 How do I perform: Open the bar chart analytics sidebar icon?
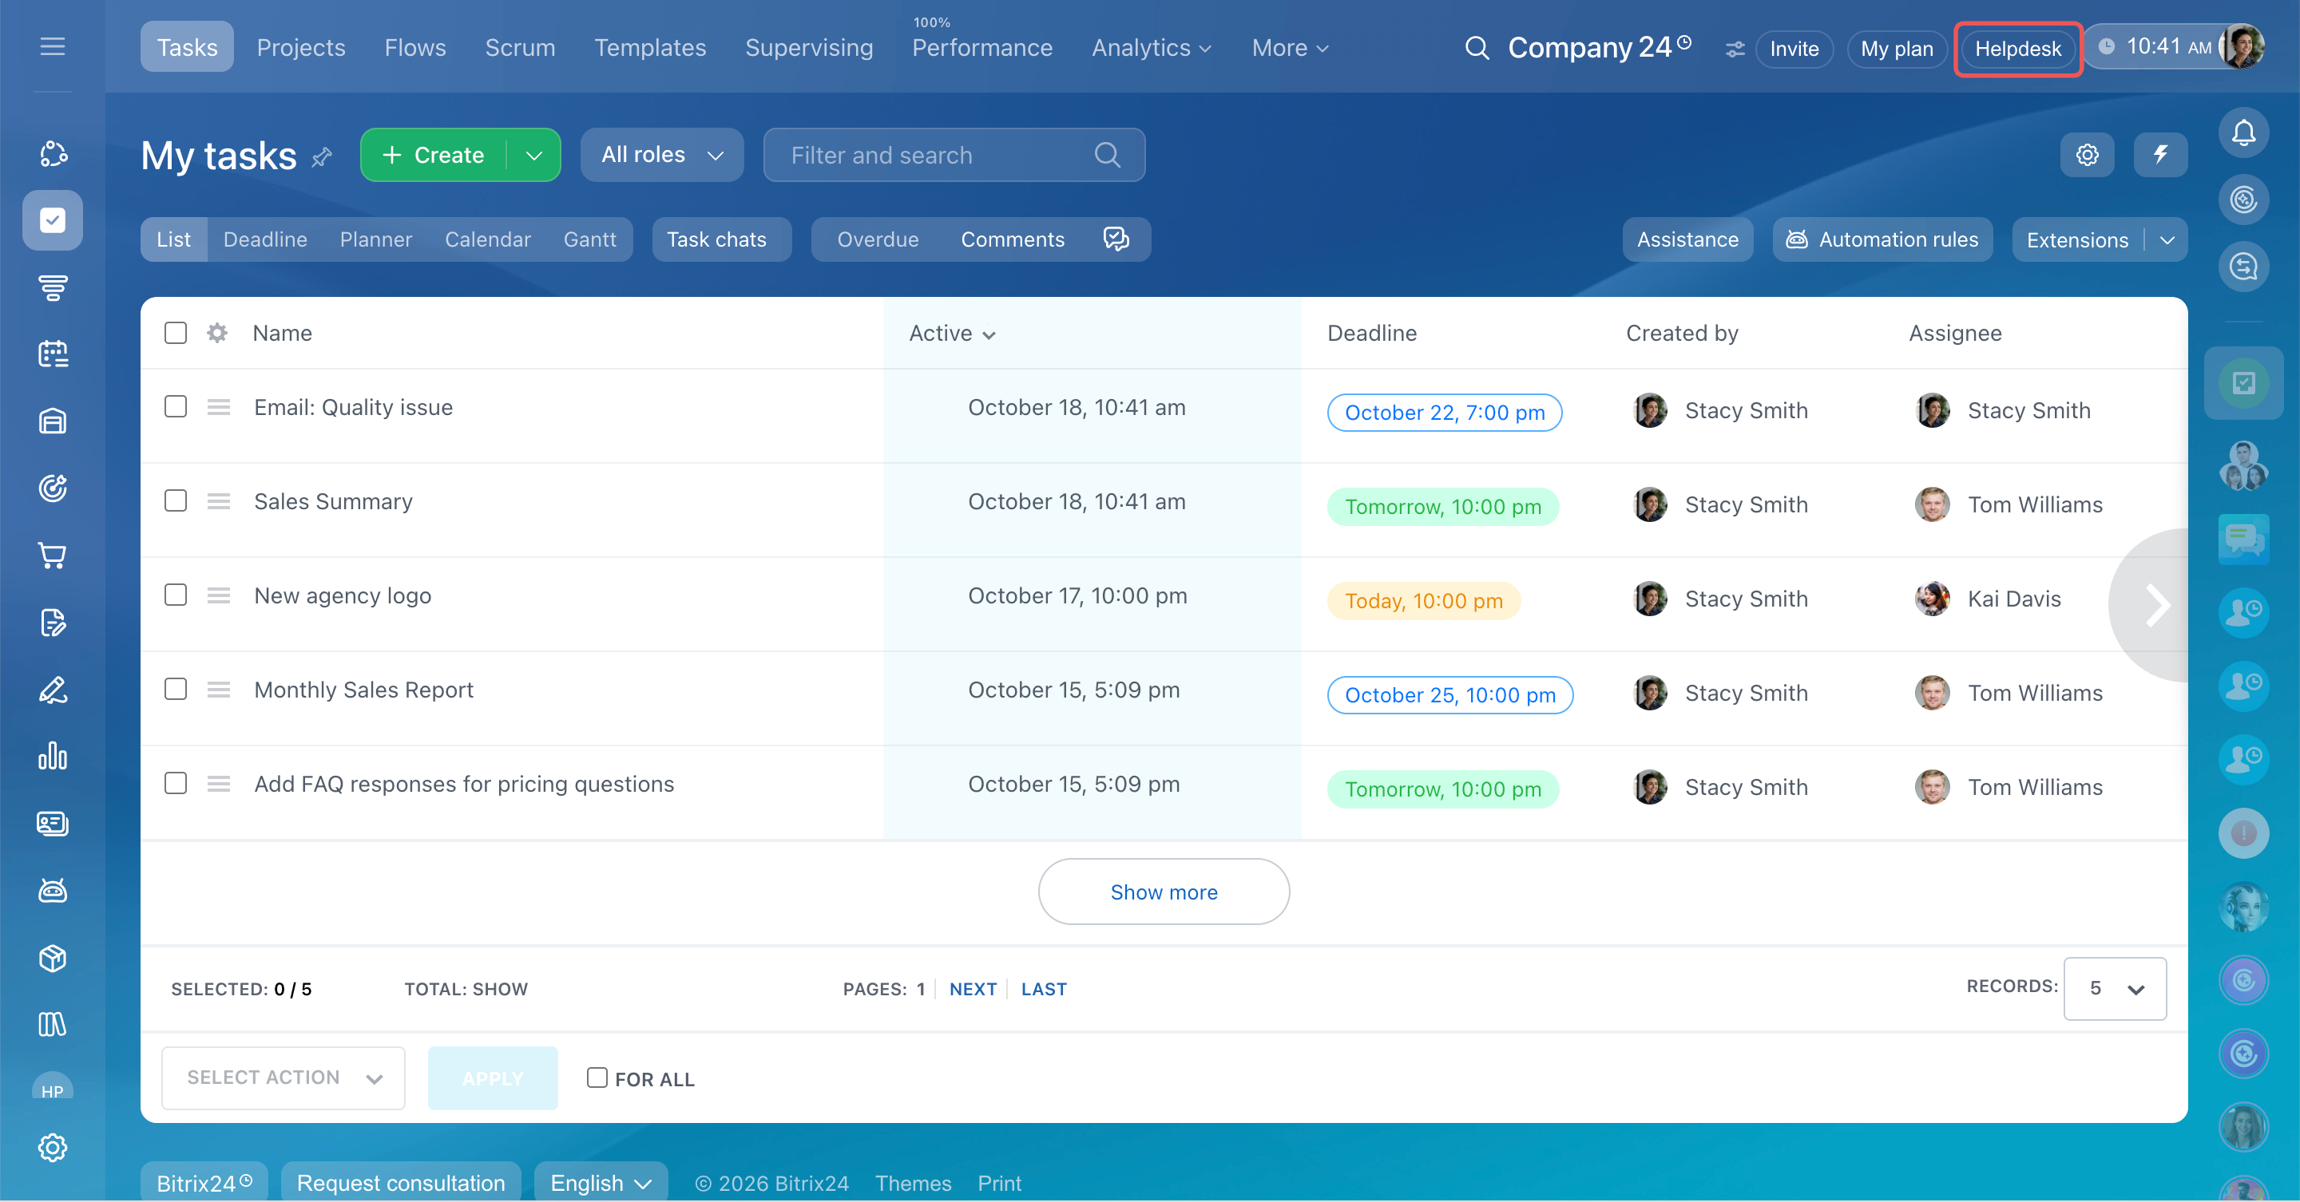click(x=53, y=756)
